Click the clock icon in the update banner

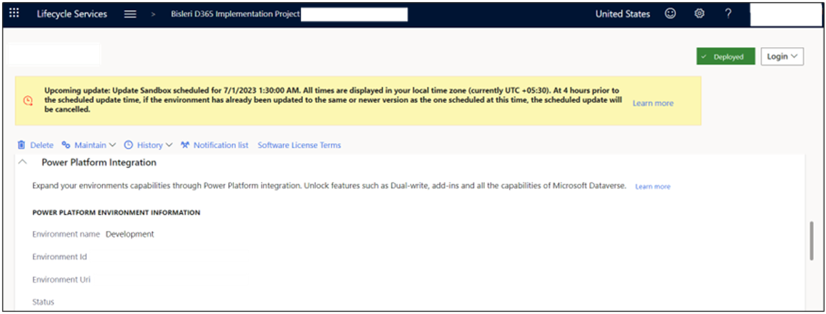click(x=28, y=101)
